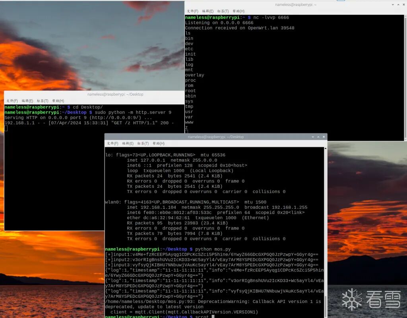
Task: Click the 'www' entry in the ls output
Action: click(x=189, y=122)
